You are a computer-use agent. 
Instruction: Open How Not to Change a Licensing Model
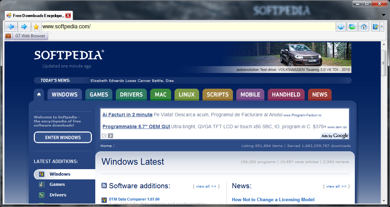273,200
